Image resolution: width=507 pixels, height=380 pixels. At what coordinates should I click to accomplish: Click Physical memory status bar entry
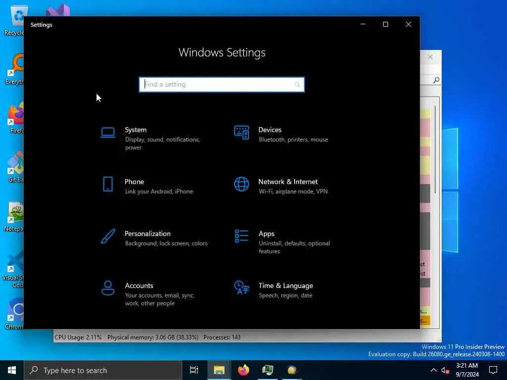152,337
